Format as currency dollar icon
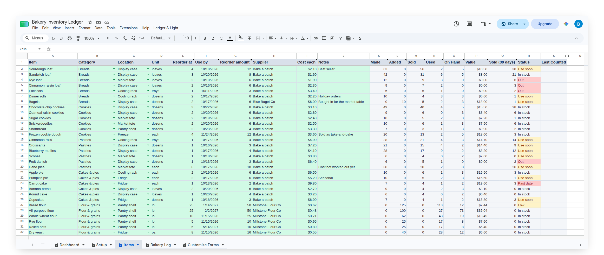 coord(108,38)
